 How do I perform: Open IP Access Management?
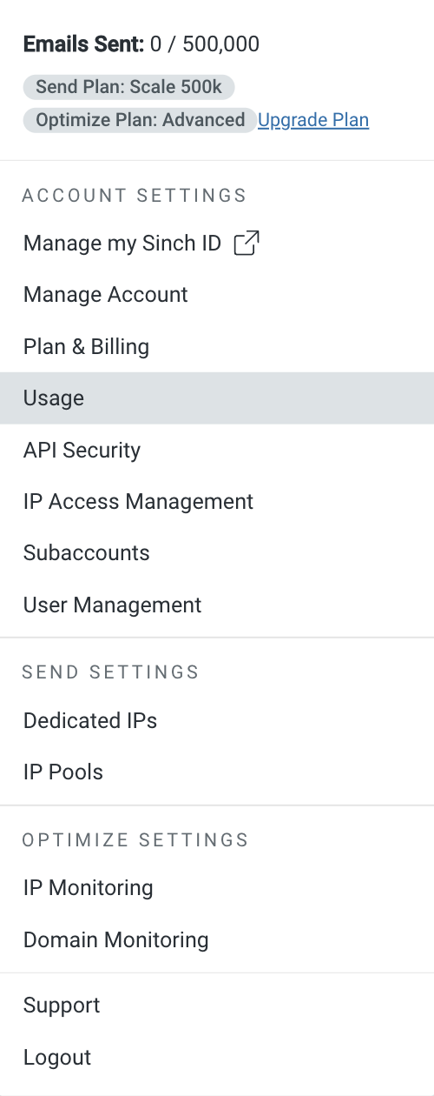tap(217, 502)
